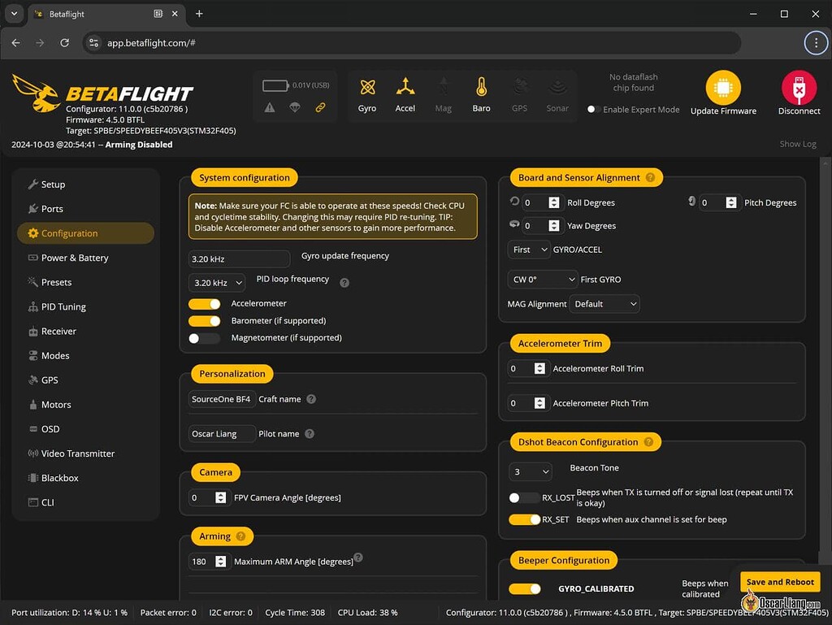Open the Blackbox tab
The height and width of the screenshot is (625, 832).
coord(85,478)
